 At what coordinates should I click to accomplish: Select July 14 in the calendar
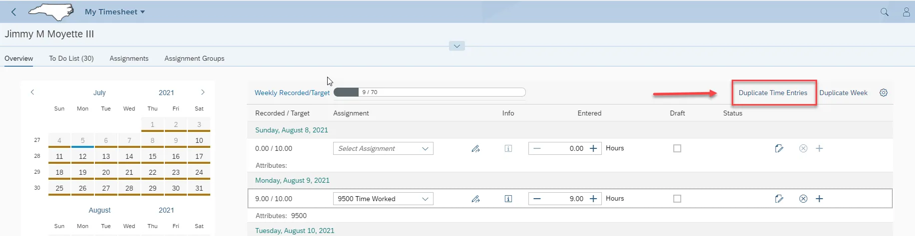(129, 156)
